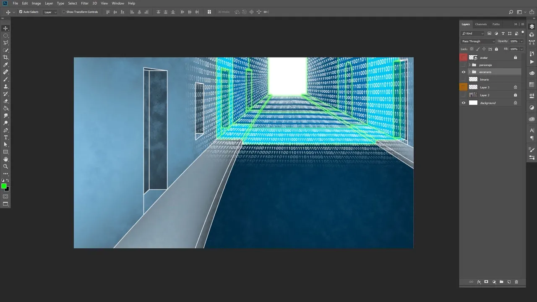
Task: Select the Dodge tool
Action: point(5,123)
